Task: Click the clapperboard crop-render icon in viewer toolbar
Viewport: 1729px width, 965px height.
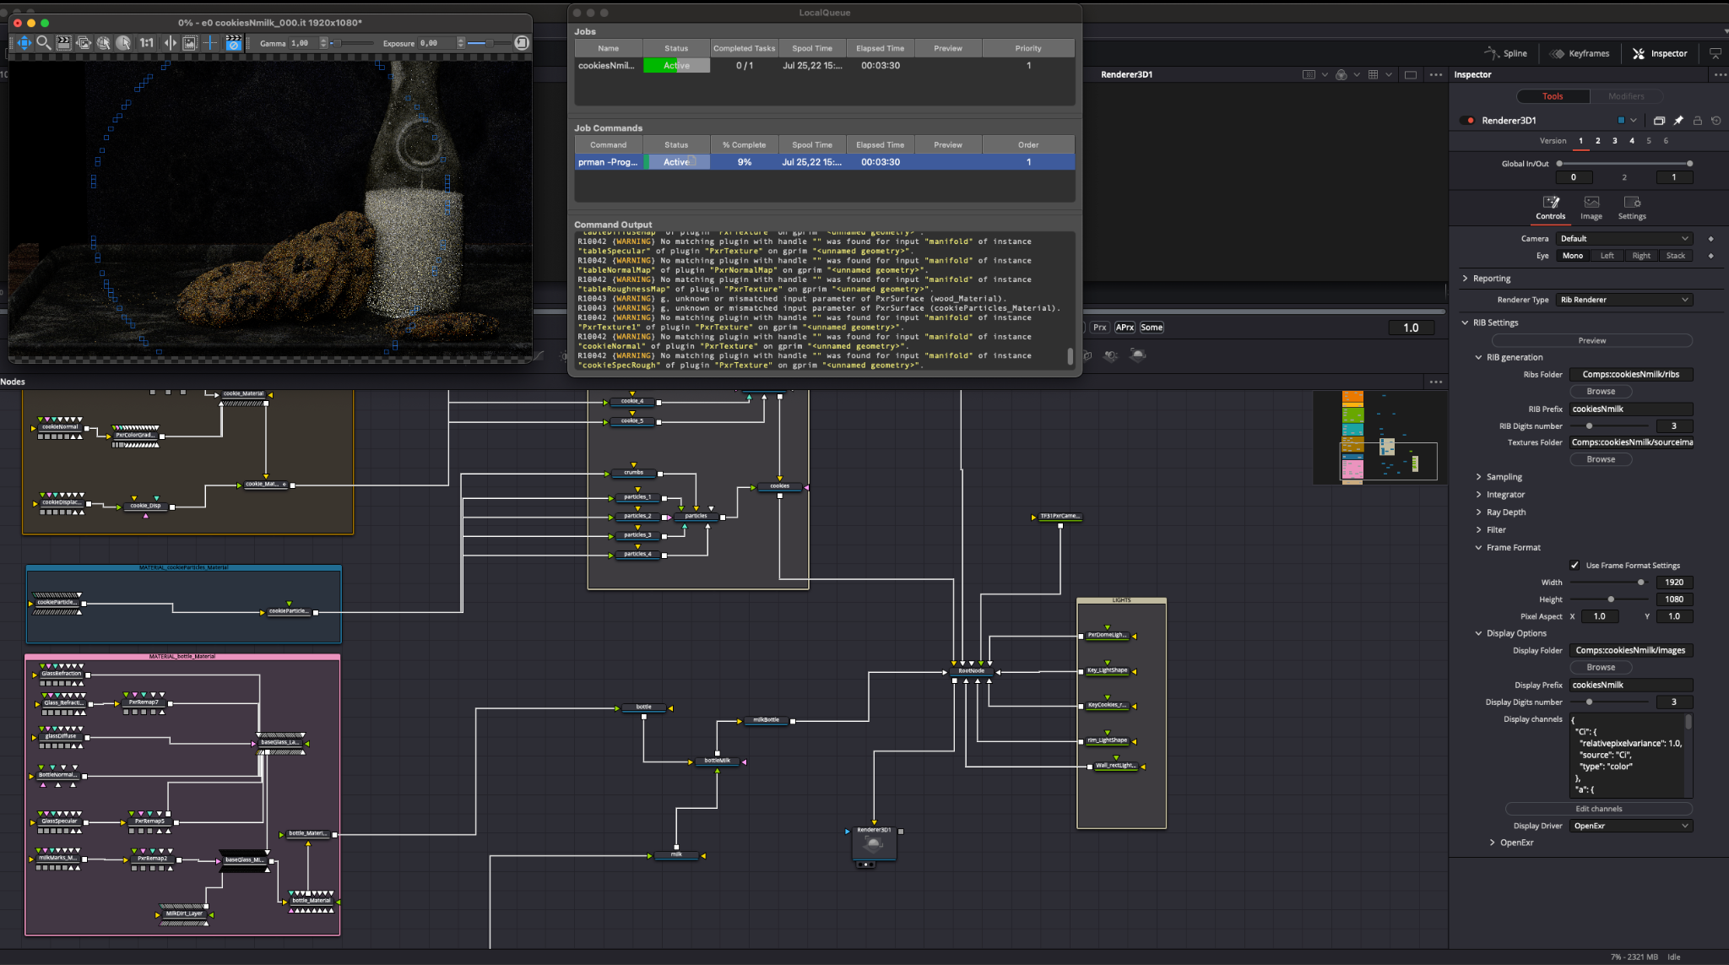Action: tap(63, 42)
